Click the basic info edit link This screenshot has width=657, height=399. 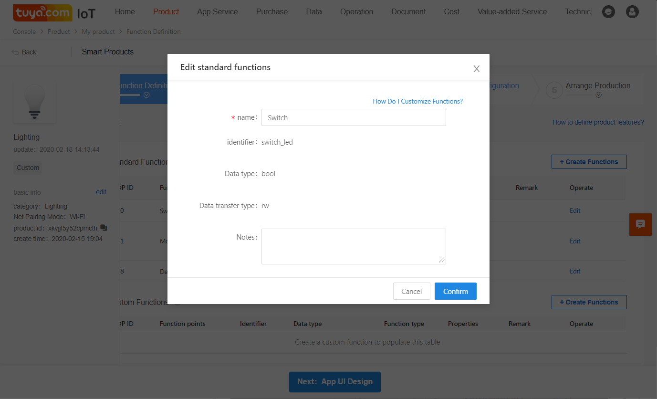point(101,192)
